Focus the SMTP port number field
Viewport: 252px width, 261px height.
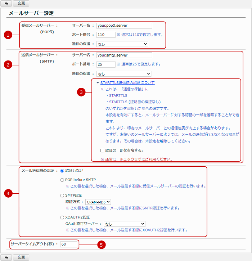106,64
